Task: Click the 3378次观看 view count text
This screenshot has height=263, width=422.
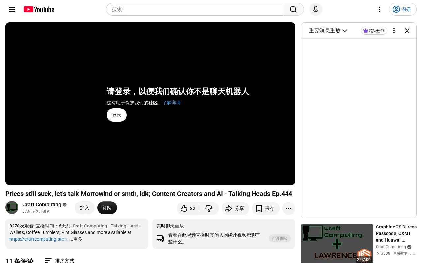Action: tap(21, 226)
